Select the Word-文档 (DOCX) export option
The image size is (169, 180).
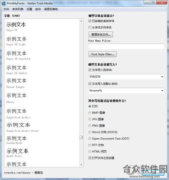pos(90,132)
